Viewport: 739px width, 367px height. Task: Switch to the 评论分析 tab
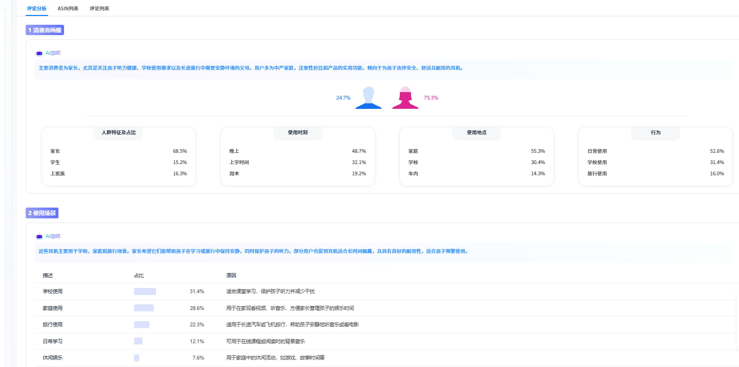[x=37, y=8]
